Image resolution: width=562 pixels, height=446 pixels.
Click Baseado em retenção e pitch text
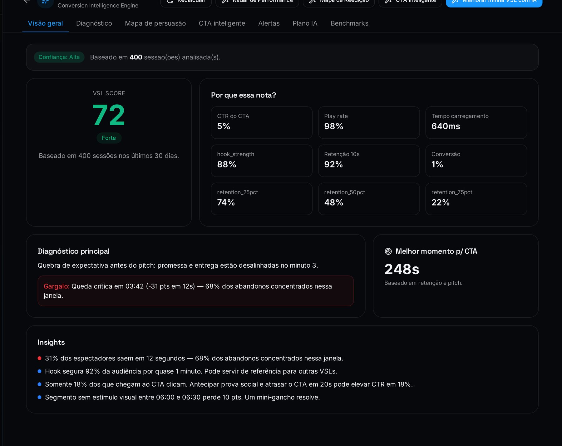click(x=423, y=283)
